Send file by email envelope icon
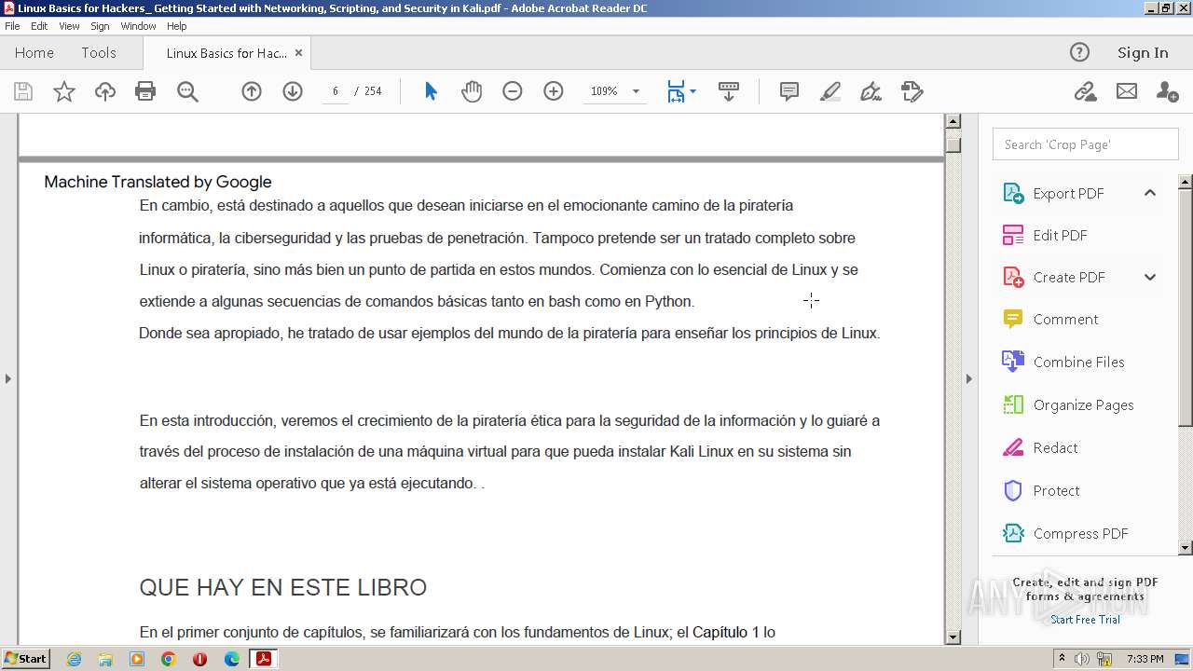 point(1127,91)
